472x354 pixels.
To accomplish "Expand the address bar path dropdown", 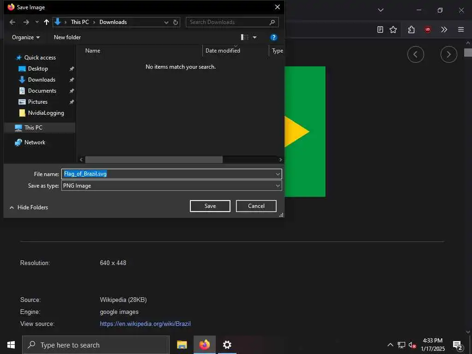I will pos(166,22).
